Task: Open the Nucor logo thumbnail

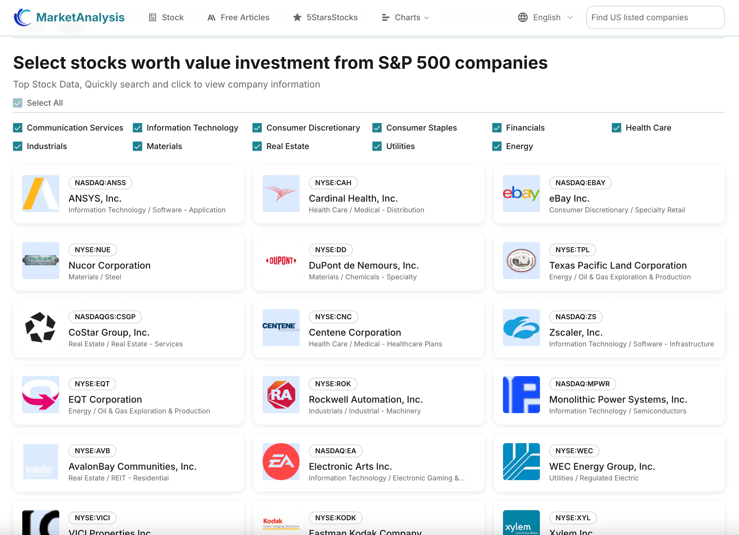Action: pos(41,261)
